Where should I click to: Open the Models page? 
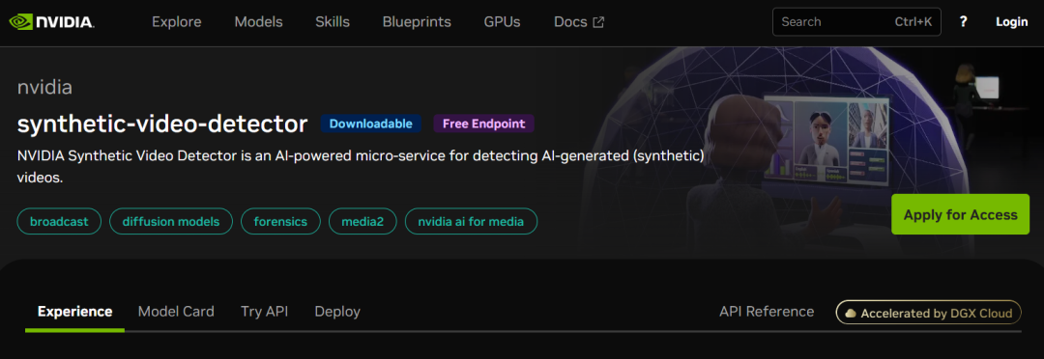coord(258,22)
